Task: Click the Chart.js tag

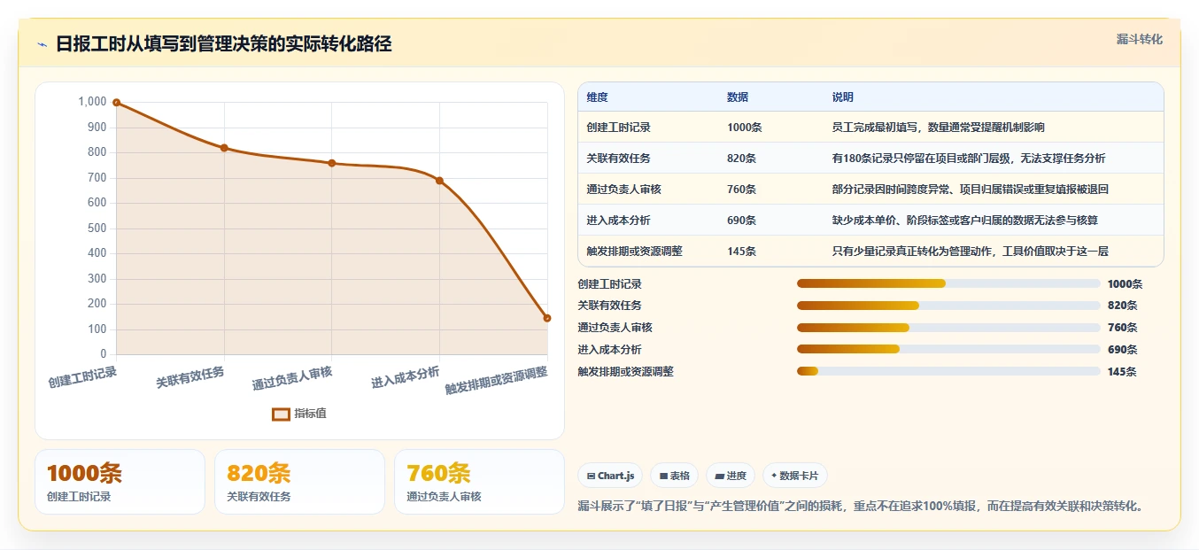Action: pyautogui.click(x=610, y=476)
